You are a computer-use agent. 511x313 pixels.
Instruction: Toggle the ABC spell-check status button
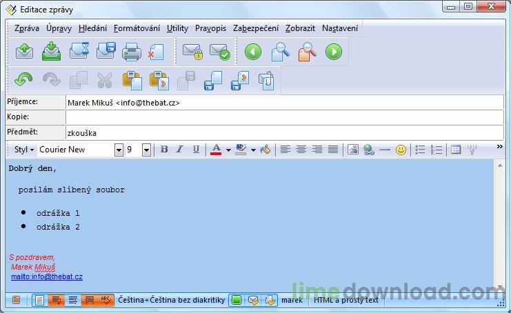[106, 300]
